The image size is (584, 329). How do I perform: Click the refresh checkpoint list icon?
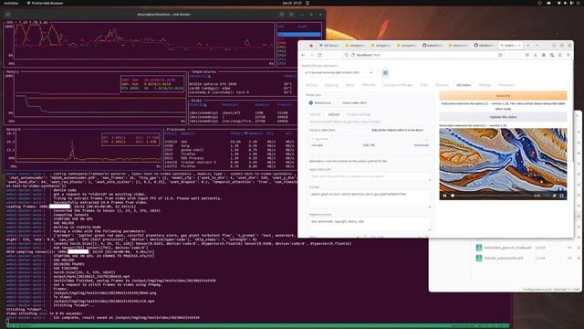click(385, 73)
